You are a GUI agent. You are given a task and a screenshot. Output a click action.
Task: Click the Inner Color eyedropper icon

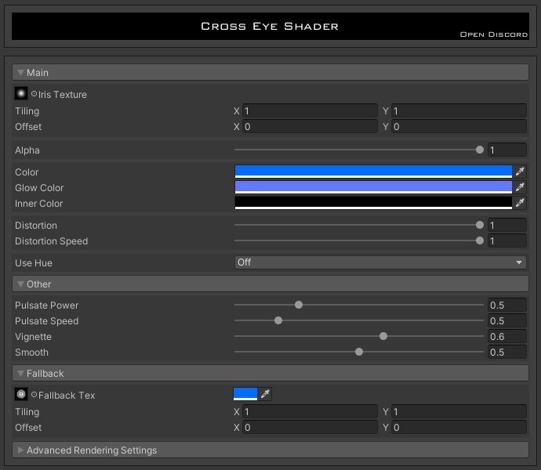(519, 203)
